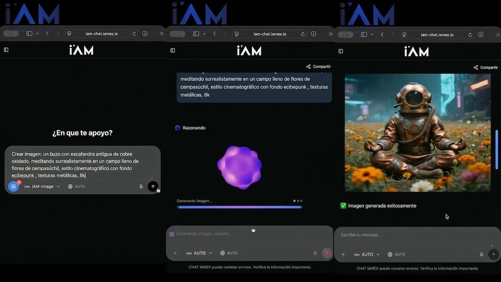501x282 pixels.
Task: Expand AUTO model dropdown under 'Escribe tu mensaje...'
Action: coord(367,254)
